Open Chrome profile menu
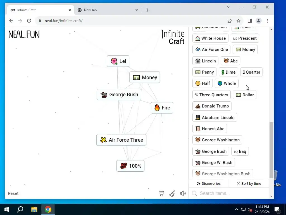The width and height of the screenshot is (286, 215). click(258, 21)
